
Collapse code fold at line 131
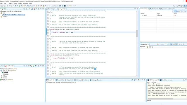click(x=50, y=29)
